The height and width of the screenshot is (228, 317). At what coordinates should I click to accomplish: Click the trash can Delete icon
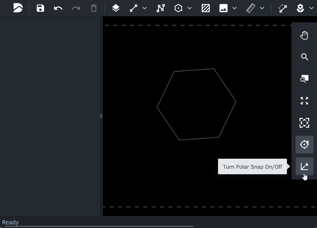tap(94, 8)
